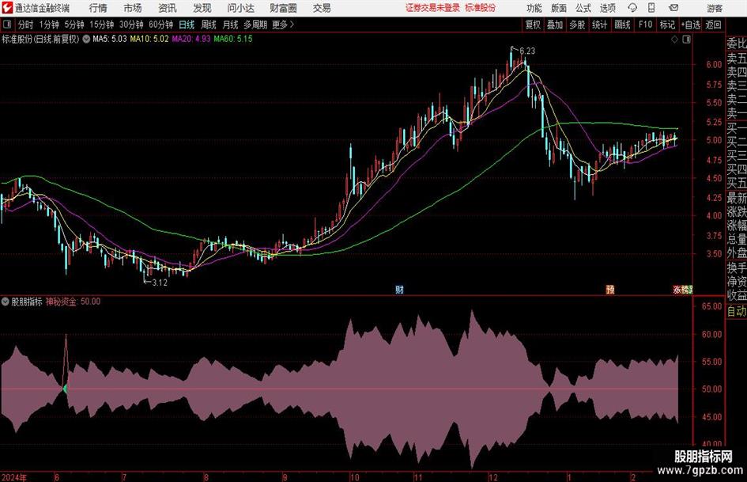Click the 通达信 red logo icon
The height and width of the screenshot is (482, 747).
click(6, 8)
